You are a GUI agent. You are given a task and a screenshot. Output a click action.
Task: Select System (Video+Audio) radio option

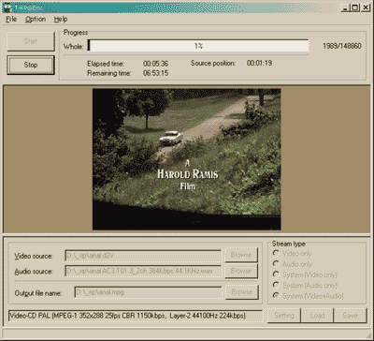point(308,296)
